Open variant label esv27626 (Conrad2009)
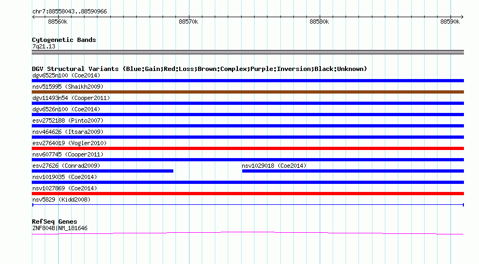This screenshot has width=479, height=264. tap(66, 166)
